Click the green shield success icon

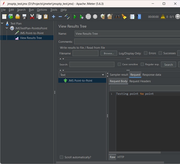(65, 81)
